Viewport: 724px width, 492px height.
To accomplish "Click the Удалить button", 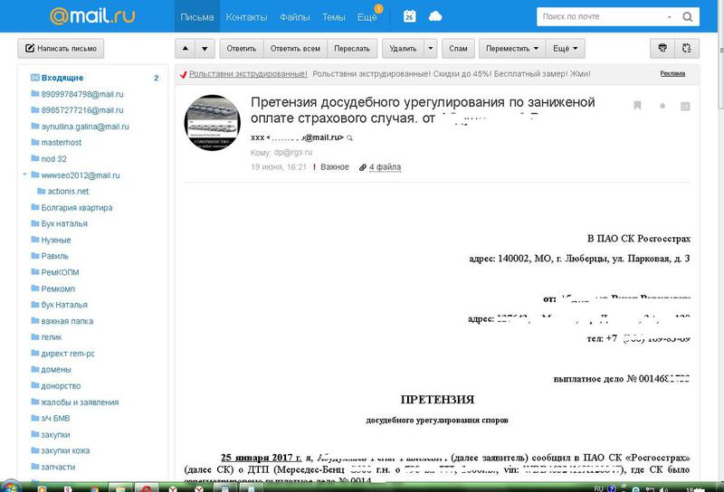I will pyautogui.click(x=403, y=49).
